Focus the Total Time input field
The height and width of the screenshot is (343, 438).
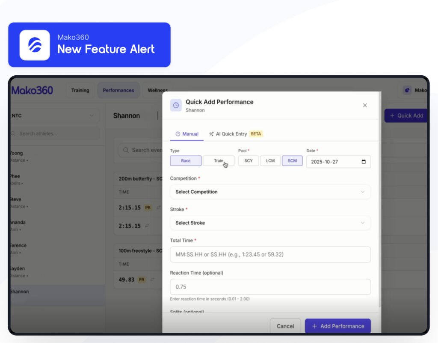tap(270, 254)
